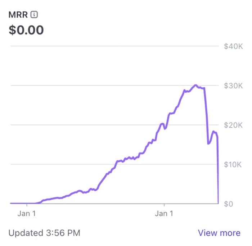Click the chart line plateau above $10K

click(x=128, y=159)
